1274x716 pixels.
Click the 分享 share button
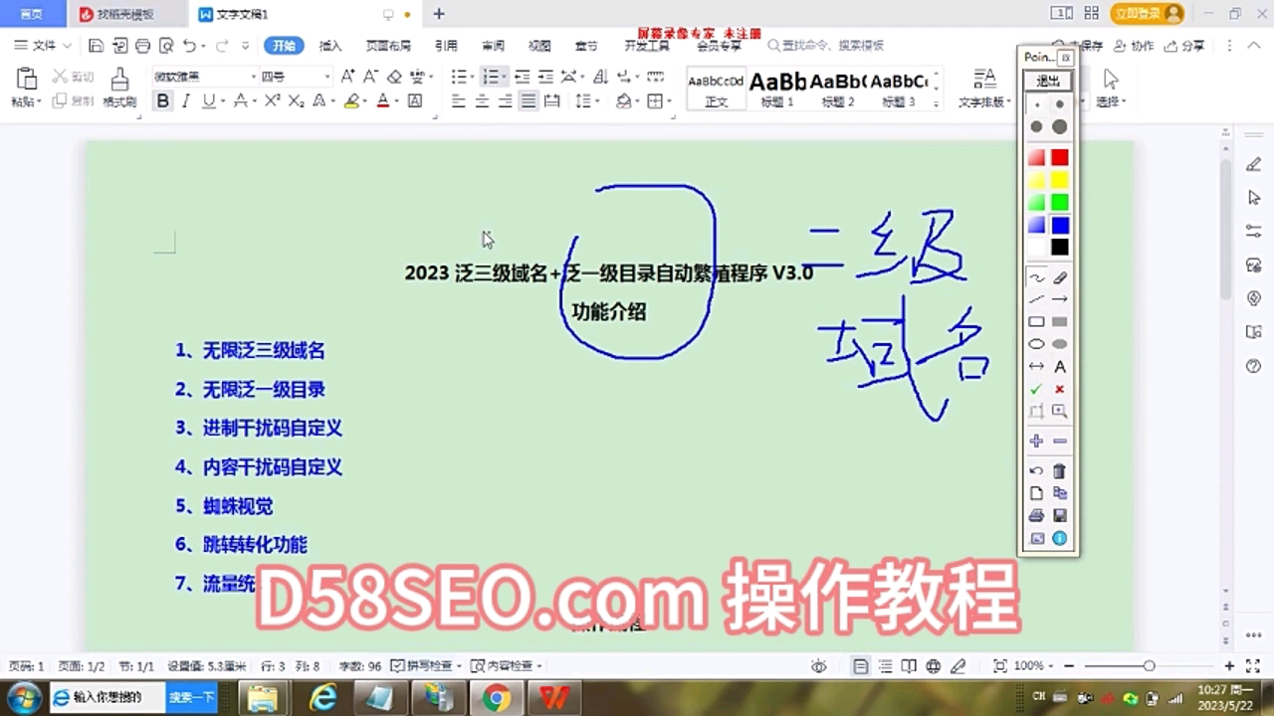point(1184,46)
